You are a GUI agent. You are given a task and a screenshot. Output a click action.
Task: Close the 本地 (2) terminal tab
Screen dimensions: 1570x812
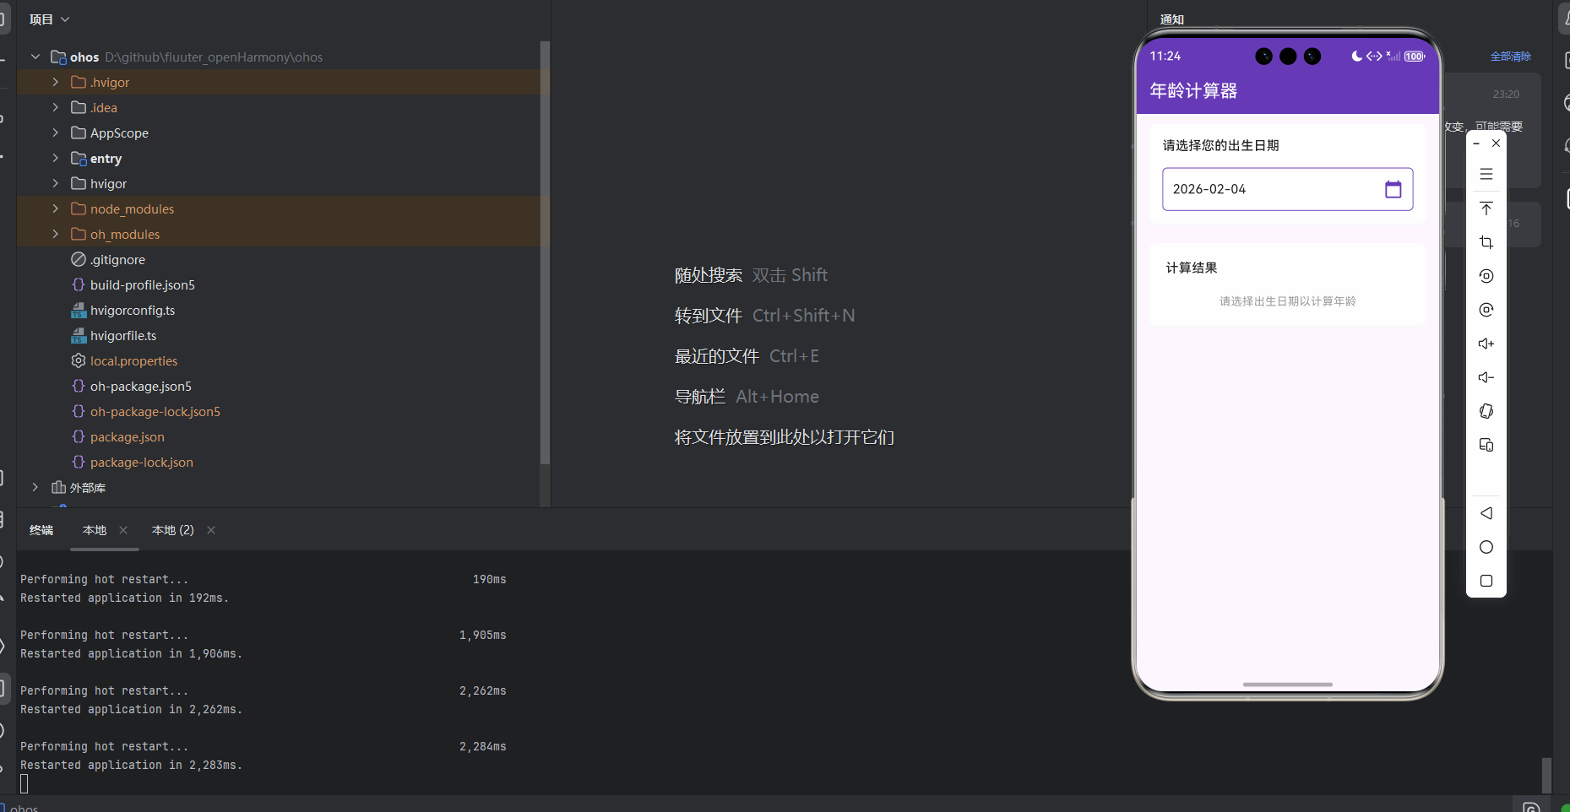pyautogui.click(x=211, y=530)
